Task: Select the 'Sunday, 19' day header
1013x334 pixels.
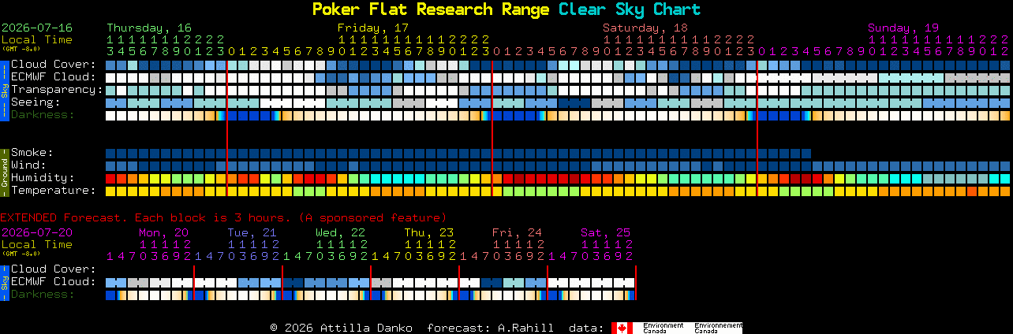Action: pyautogui.click(x=903, y=28)
